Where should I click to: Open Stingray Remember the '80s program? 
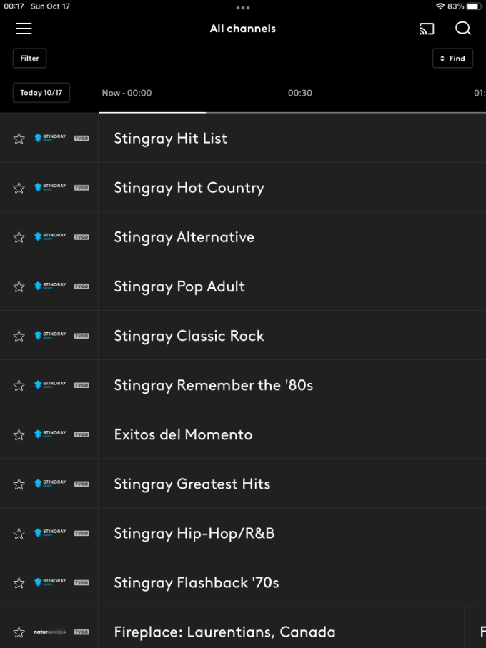click(213, 385)
